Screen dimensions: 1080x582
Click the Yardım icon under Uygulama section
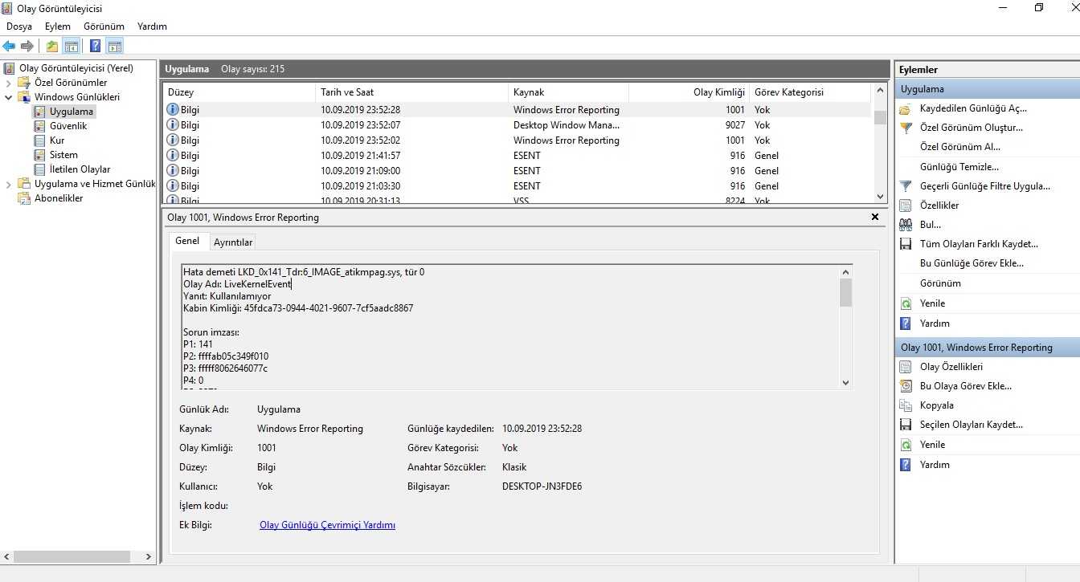point(906,324)
